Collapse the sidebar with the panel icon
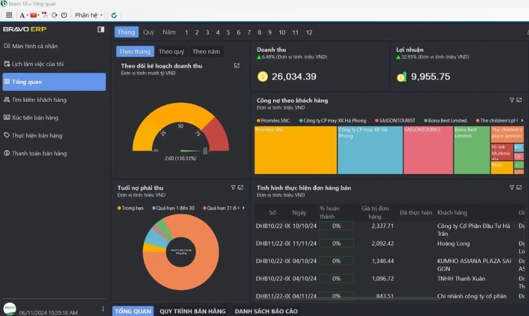The height and width of the screenshot is (316, 529). pos(101,30)
